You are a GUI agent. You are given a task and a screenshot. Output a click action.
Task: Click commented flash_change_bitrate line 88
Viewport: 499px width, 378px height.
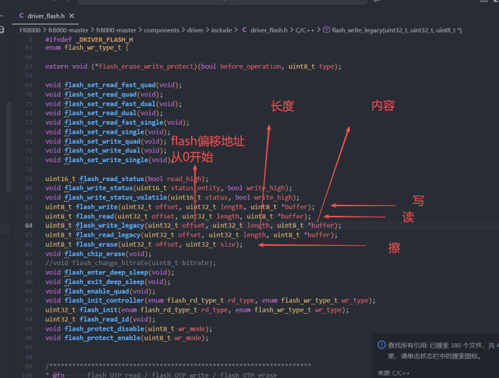coord(131,263)
